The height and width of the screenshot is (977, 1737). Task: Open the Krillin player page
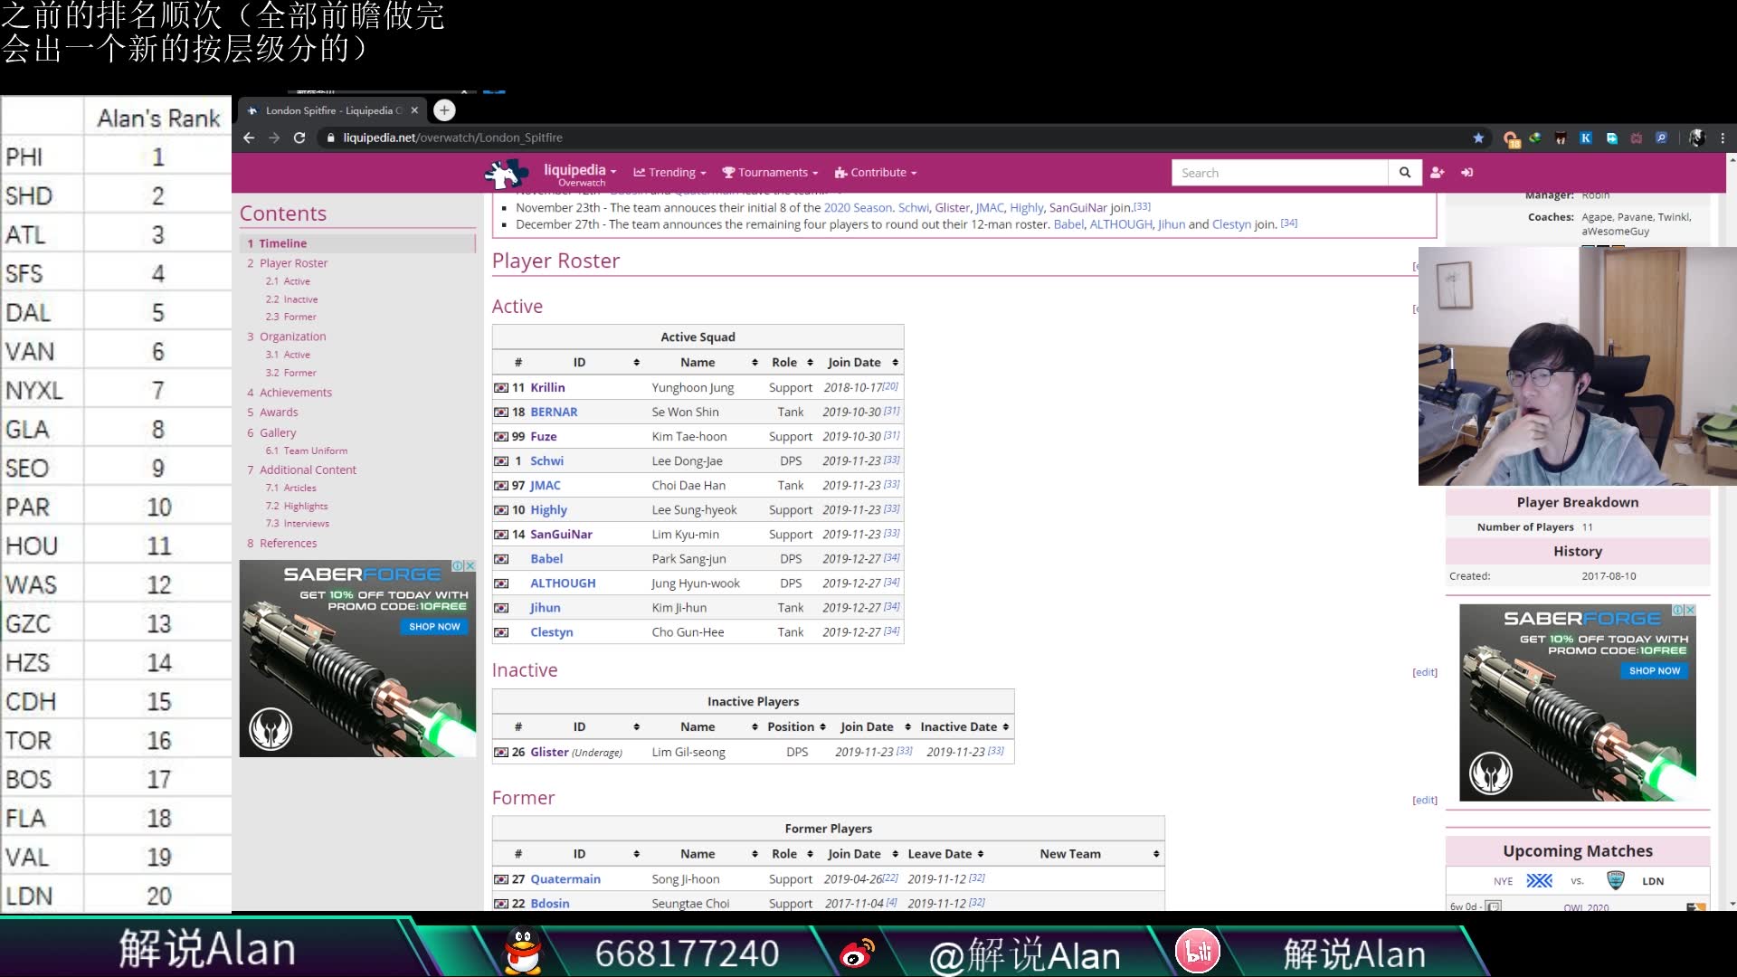click(x=547, y=387)
